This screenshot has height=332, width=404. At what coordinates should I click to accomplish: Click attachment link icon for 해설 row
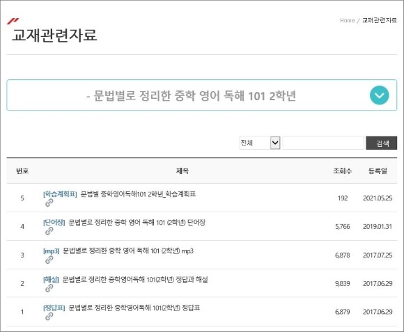tap(49, 288)
